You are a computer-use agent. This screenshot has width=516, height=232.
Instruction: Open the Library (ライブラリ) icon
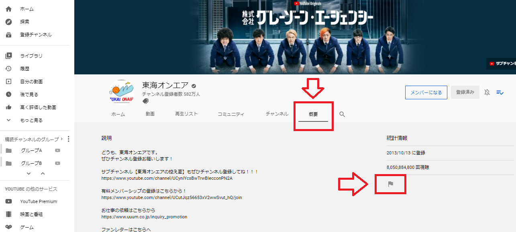pos(9,56)
